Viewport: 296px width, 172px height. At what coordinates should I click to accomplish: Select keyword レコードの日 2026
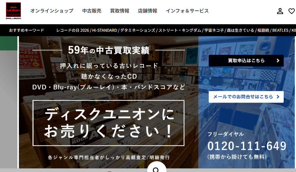click(x=73, y=30)
